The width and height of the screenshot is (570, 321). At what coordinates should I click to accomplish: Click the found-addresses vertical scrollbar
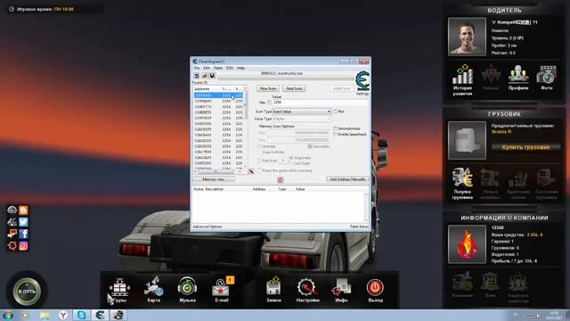point(245,128)
